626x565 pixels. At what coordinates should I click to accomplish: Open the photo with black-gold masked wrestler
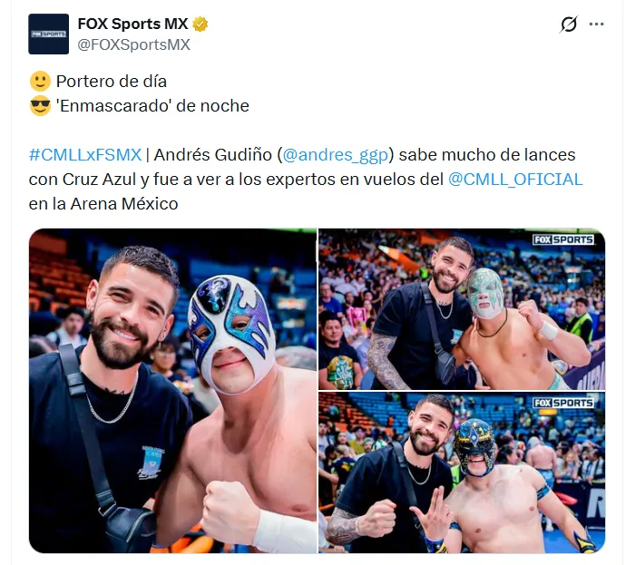(x=462, y=472)
